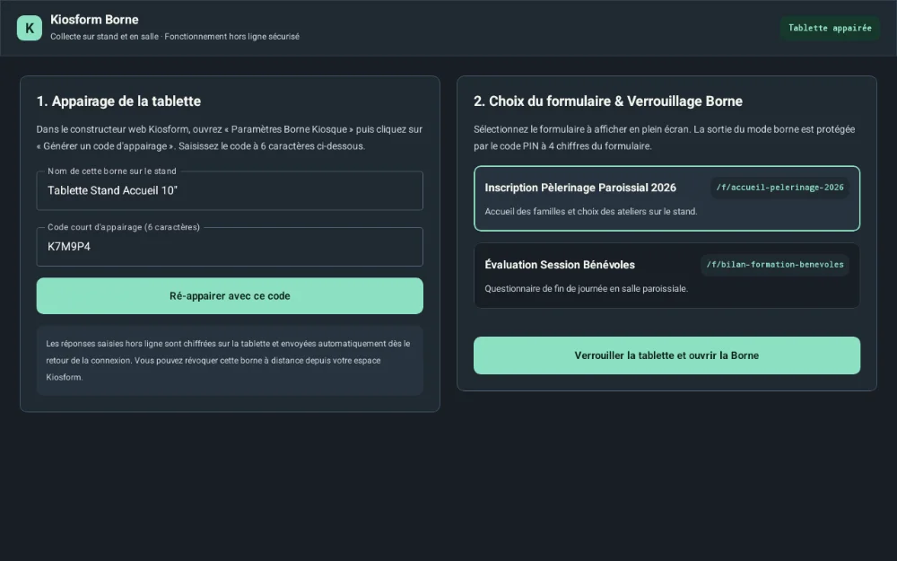Click the Kiosform K logo icon
This screenshot has height=561, width=897.
click(30, 28)
